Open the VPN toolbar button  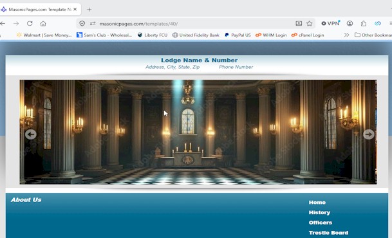(x=330, y=23)
